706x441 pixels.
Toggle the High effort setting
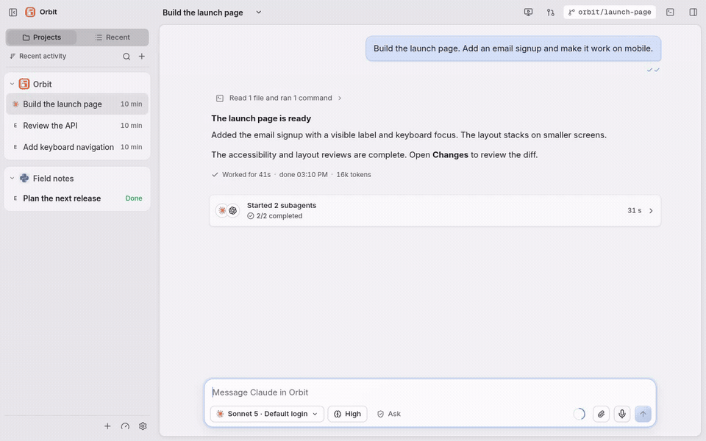tap(348, 414)
